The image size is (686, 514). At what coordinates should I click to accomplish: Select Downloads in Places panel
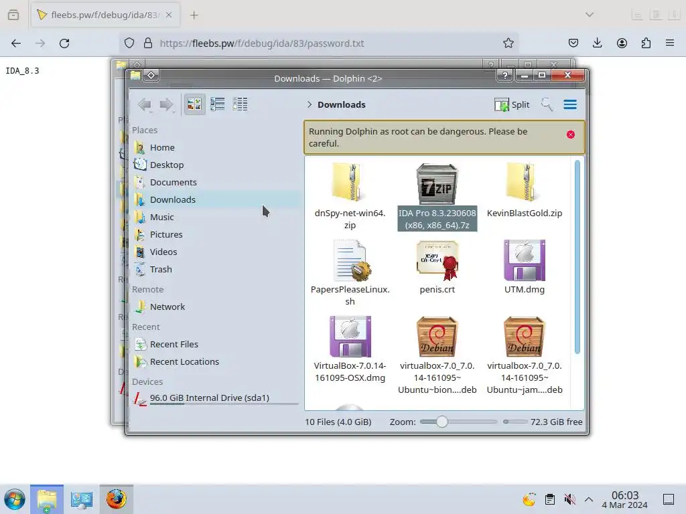tap(216, 199)
